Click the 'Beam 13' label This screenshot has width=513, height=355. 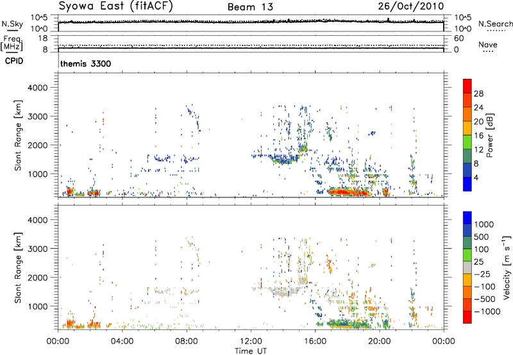click(250, 7)
